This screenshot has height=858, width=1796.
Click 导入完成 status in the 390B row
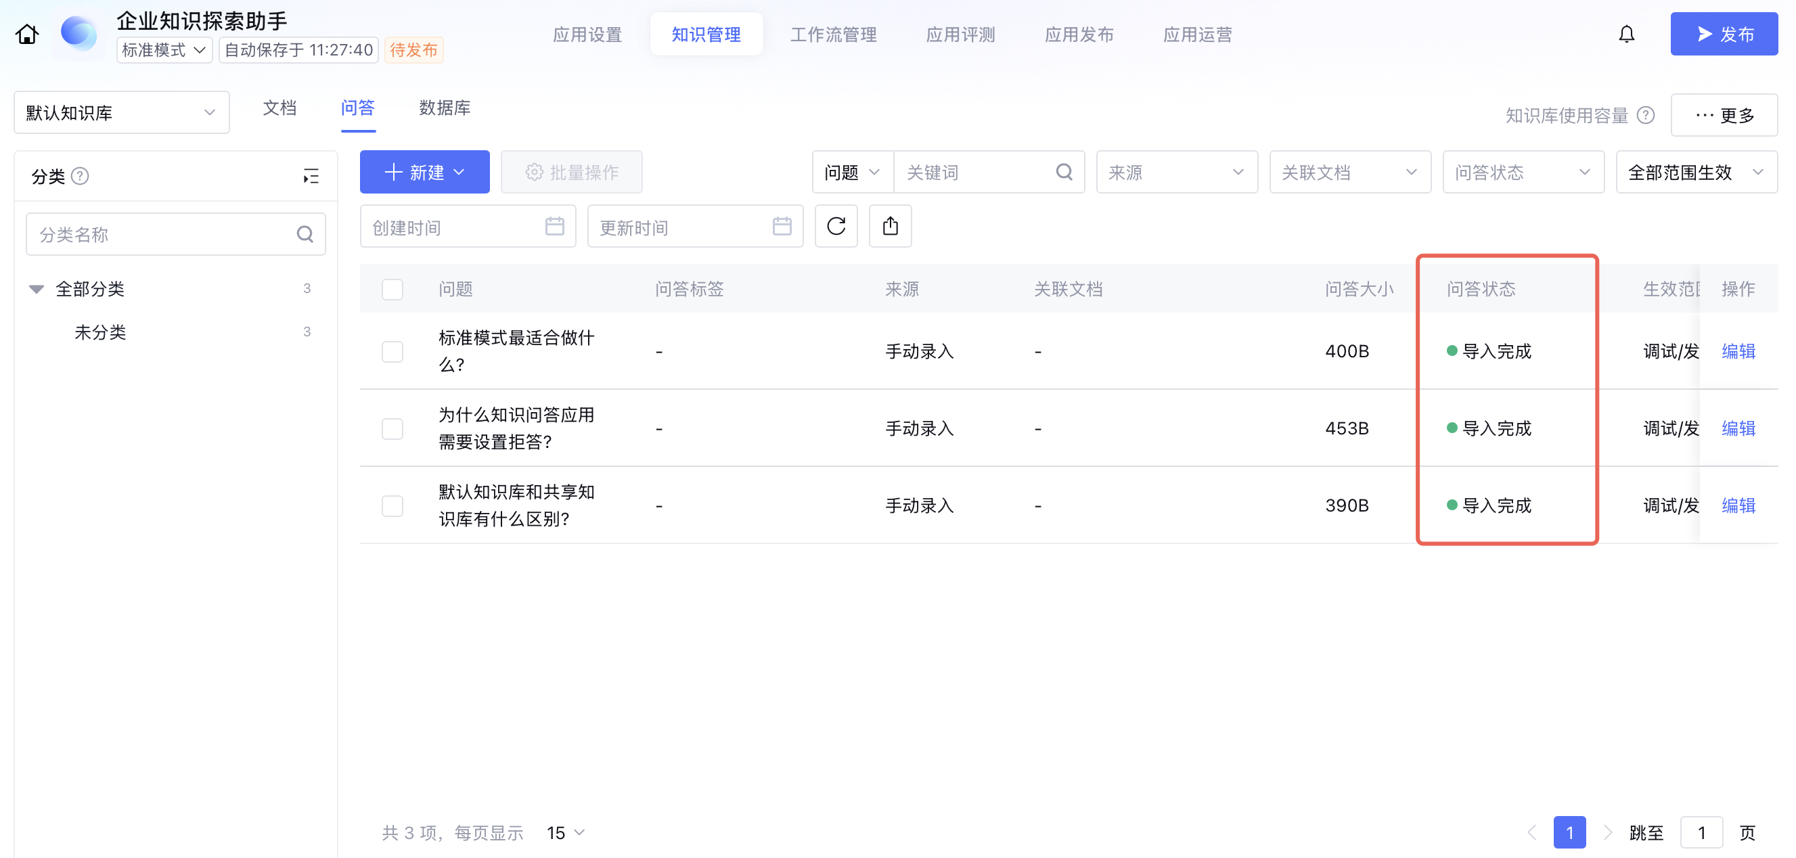click(x=1489, y=505)
